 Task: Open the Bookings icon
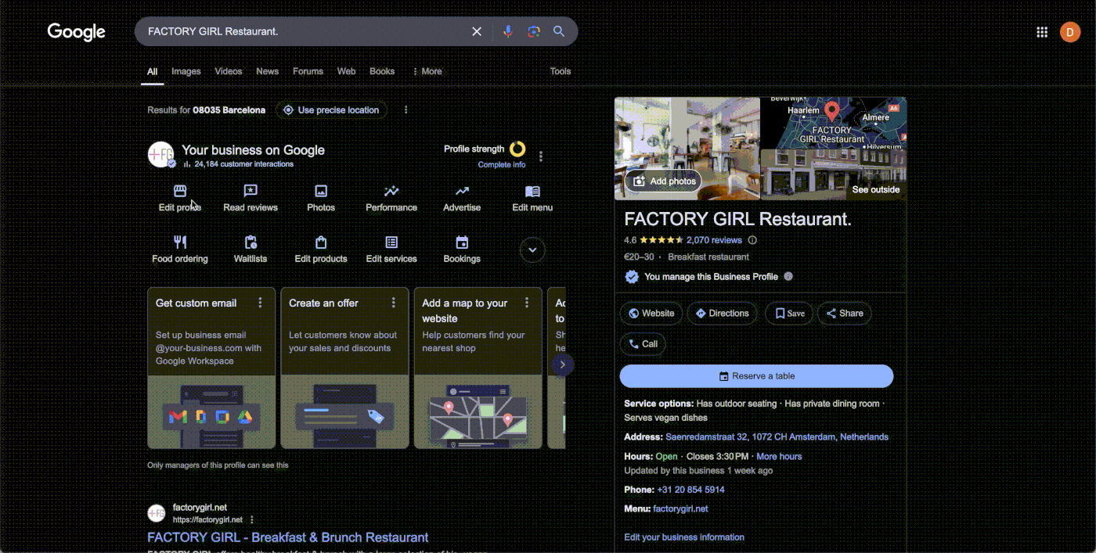point(461,242)
